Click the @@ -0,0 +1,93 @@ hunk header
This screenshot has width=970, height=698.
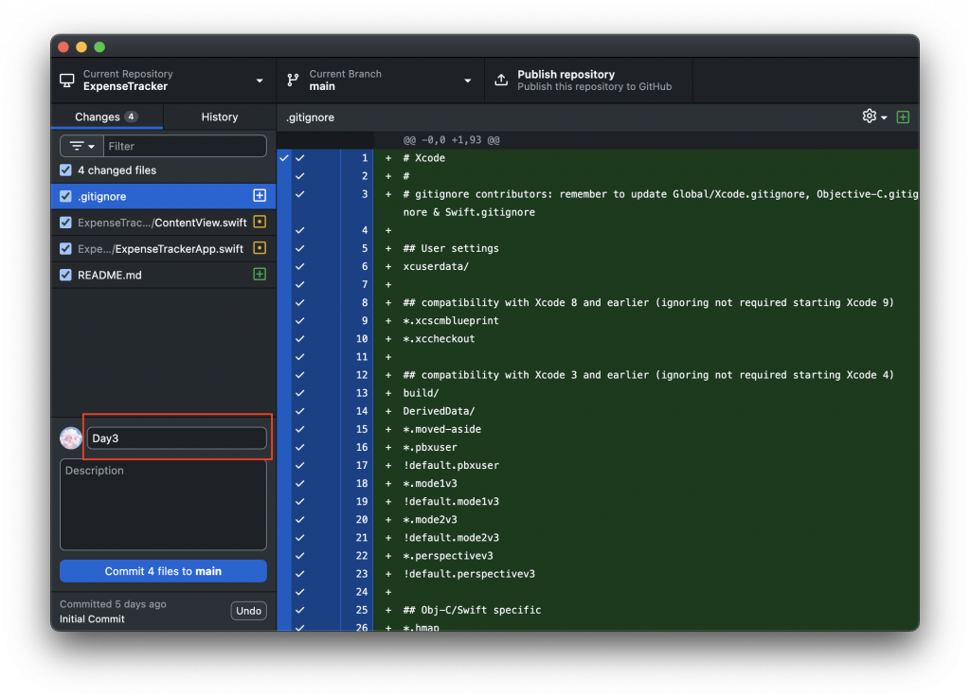(x=452, y=140)
